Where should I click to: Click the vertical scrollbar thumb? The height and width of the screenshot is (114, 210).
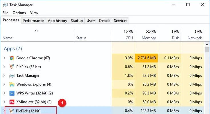pyautogui.click(x=207, y=50)
